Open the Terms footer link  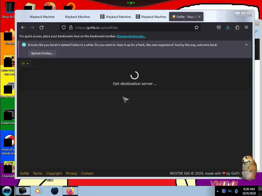(x=38, y=173)
